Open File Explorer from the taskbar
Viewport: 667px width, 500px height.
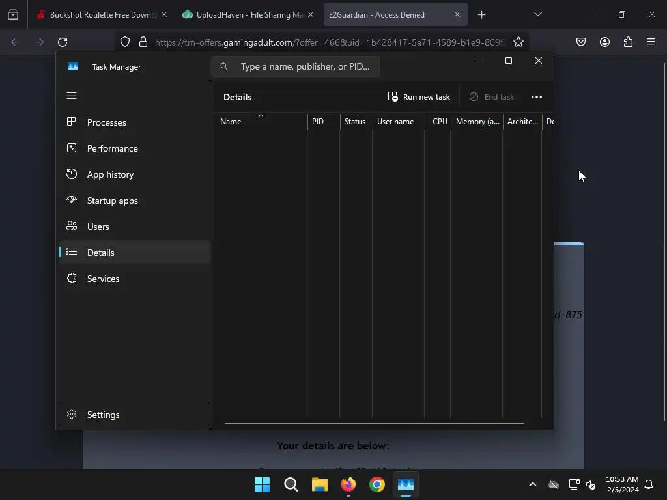coord(319,484)
